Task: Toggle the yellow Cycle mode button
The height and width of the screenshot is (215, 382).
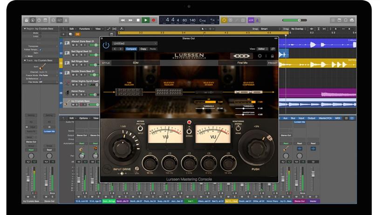Action: pyautogui.click(x=224, y=20)
